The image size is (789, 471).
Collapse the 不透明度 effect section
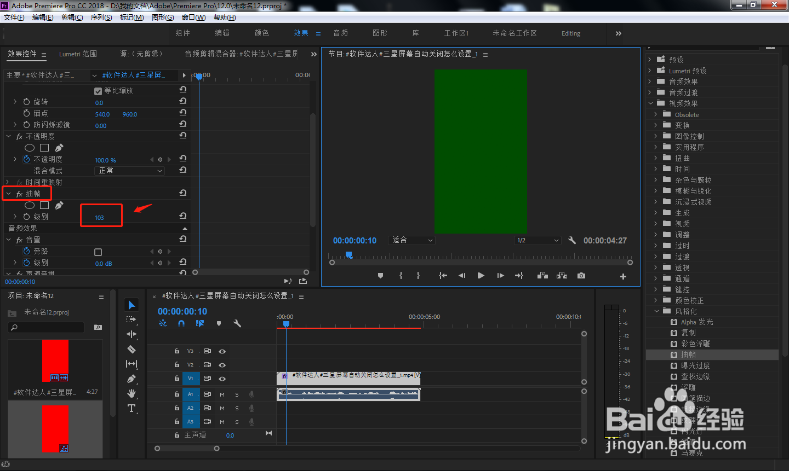pos(8,136)
